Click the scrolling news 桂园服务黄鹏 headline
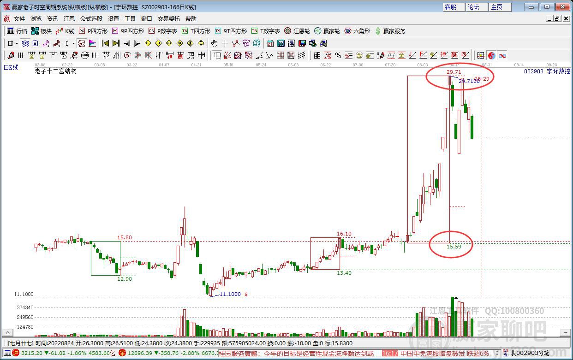This screenshot has height=360, width=573. tap(295, 353)
